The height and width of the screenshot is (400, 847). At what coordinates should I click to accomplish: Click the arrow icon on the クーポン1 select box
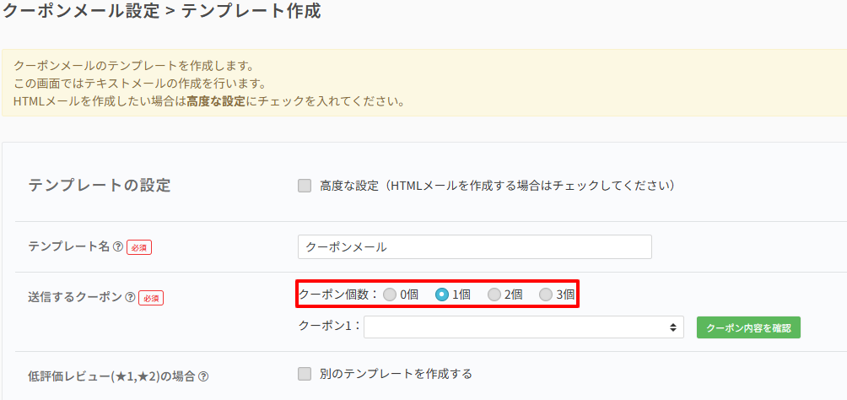coord(672,327)
